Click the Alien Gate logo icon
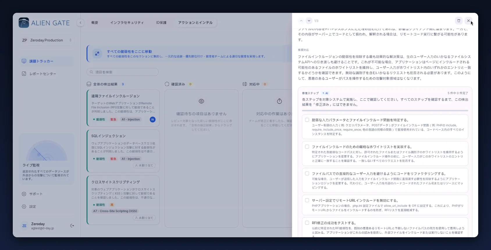The width and height of the screenshot is (491, 250). (x=24, y=23)
